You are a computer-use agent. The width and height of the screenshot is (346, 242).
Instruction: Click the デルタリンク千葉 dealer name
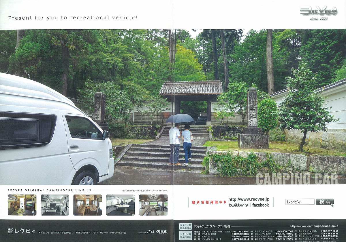[266, 232]
